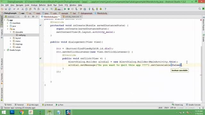Click the Cut scissors icon
Image resolution: width=205 pixels, height=115 pixels.
coord(23,9)
